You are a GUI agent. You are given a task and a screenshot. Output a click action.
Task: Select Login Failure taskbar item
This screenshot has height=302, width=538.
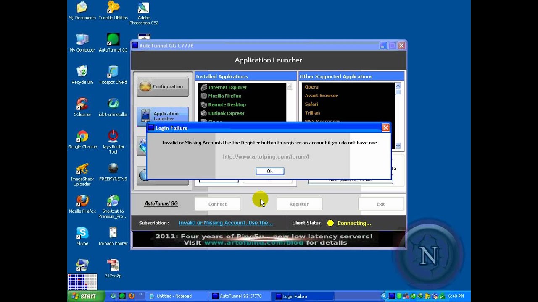pyautogui.click(x=303, y=296)
